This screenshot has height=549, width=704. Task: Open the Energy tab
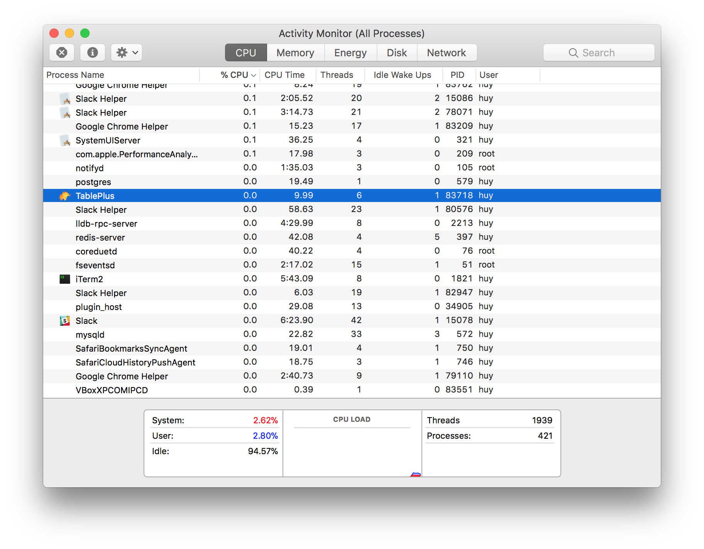(x=350, y=52)
